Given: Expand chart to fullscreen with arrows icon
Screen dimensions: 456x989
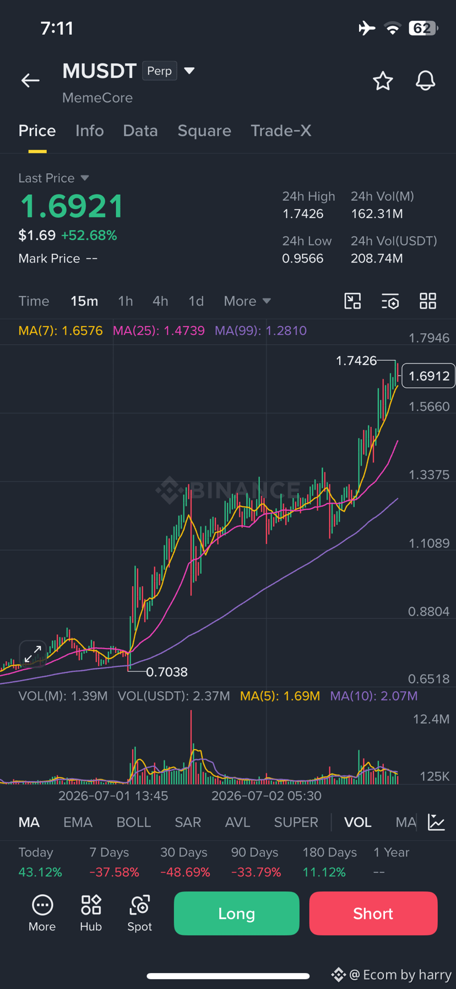Looking at the screenshot, I should [x=33, y=654].
